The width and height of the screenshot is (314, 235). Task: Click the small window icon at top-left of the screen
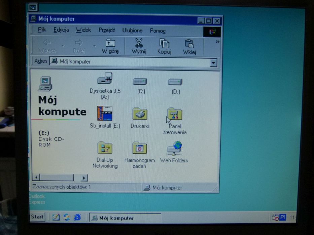point(33,8)
